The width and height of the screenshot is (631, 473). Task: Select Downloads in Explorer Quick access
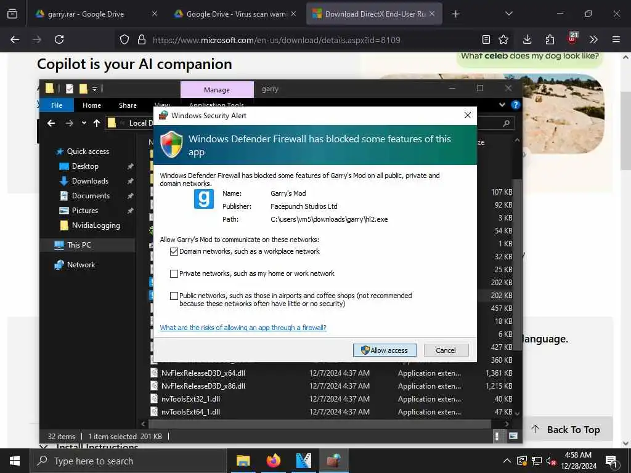tap(90, 181)
